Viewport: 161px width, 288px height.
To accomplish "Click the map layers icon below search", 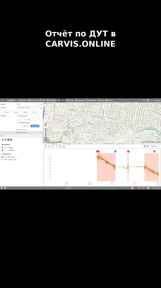I will tap(46, 109).
